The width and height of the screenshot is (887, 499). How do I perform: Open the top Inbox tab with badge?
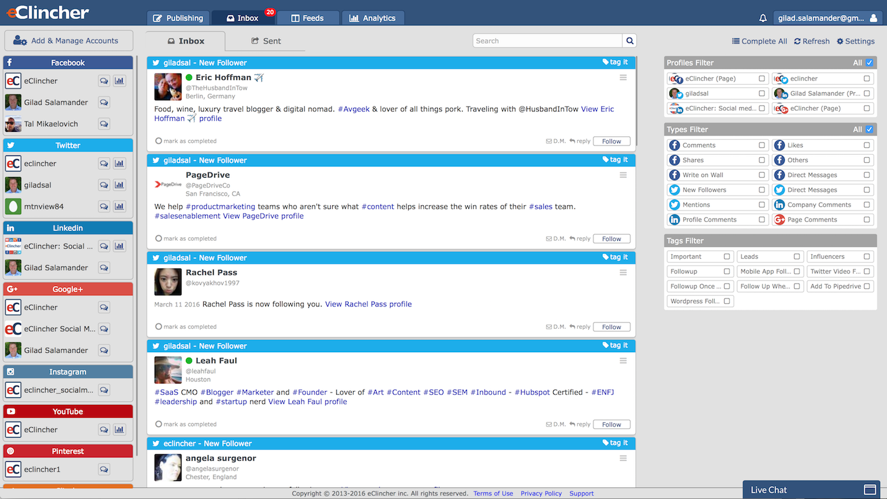click(x=243, y=18)
